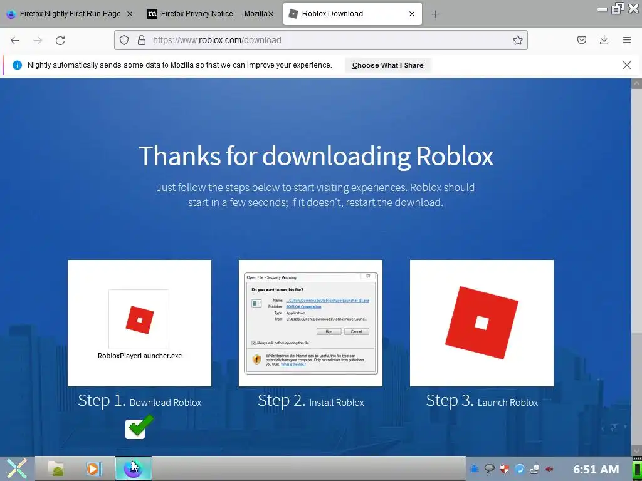View site security via the padlock icon
This screenshot has height=481, width=642.
(142, 40)
